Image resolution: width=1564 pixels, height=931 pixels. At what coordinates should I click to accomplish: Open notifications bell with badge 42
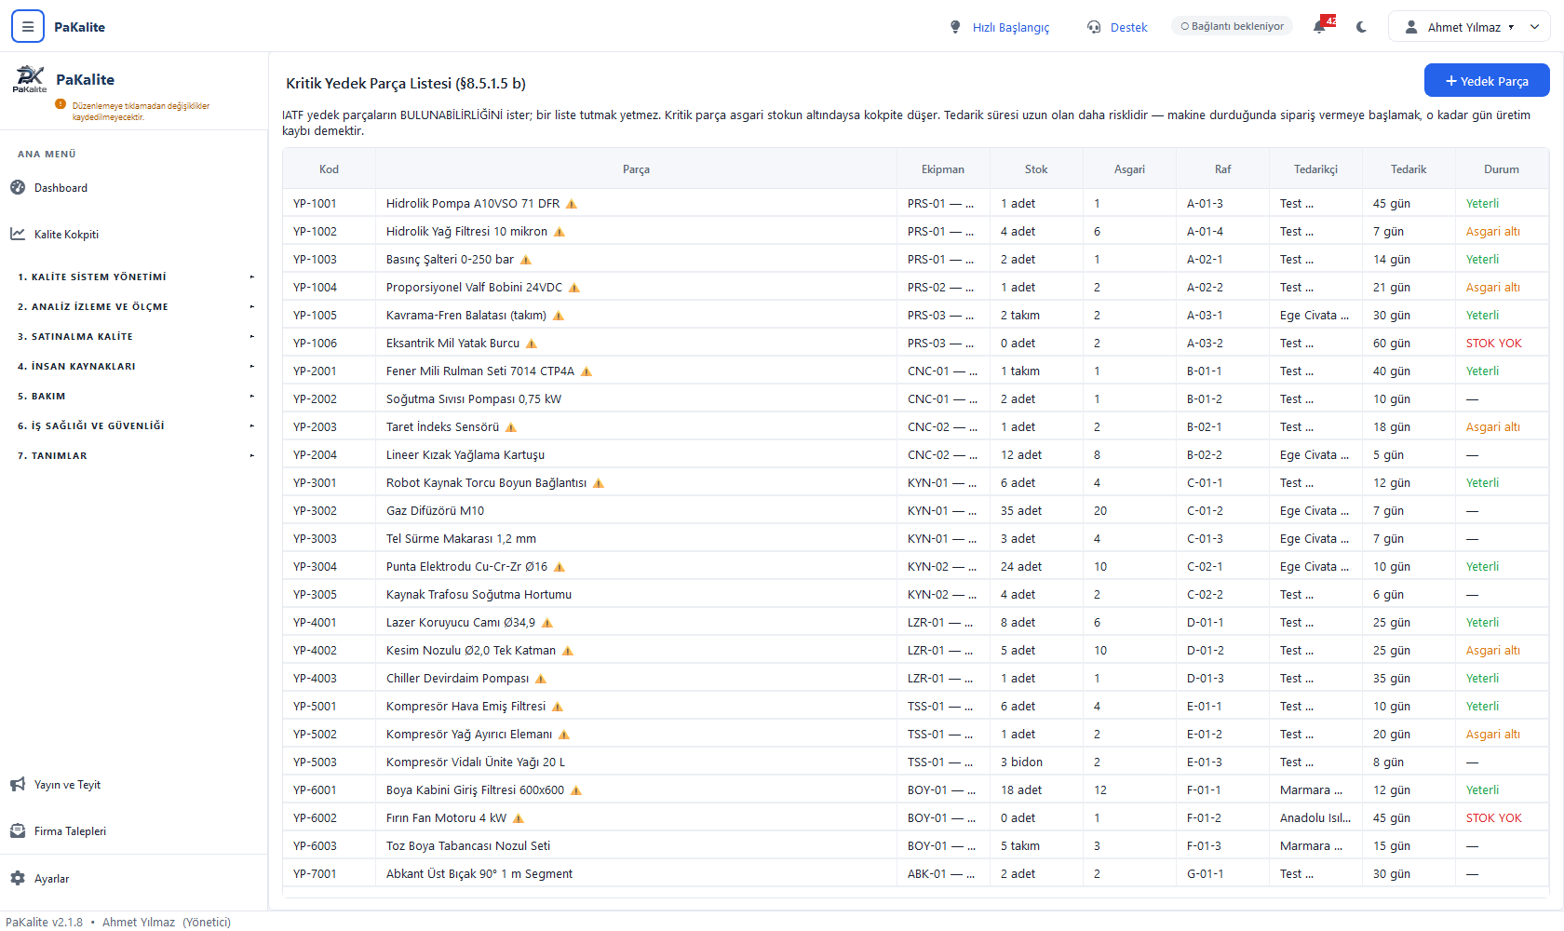pos(1321,26)
